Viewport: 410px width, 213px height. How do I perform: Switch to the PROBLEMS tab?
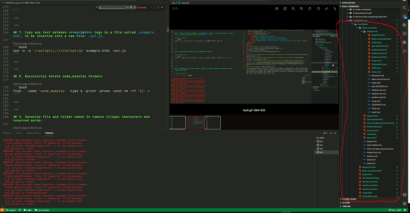(8, 133)
